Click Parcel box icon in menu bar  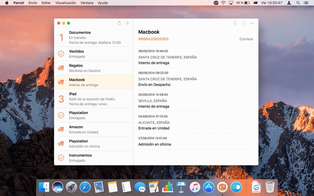[216, 3]
